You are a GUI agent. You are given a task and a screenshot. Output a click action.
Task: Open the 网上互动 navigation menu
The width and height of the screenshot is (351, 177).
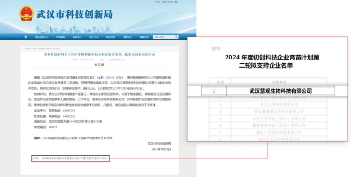(94, 37)
